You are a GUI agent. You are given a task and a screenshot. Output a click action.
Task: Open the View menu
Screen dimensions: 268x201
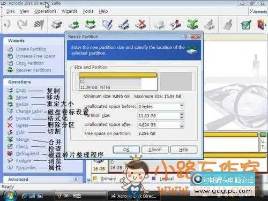point(25,11)
